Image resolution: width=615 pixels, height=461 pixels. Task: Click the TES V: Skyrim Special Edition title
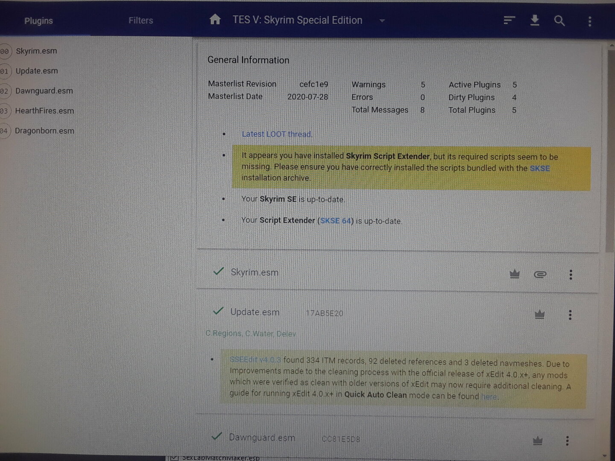click(x=297, y=20)
